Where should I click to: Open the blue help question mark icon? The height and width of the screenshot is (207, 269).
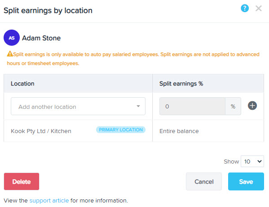pyautogui.click(x=245, y=8)
